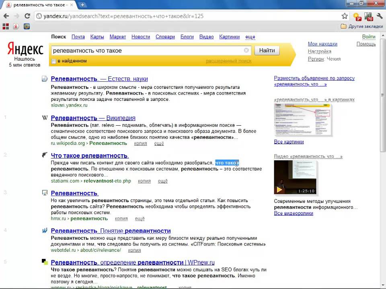Expand the ещё services dropdown in the top menu

click(x=250, y=37)
